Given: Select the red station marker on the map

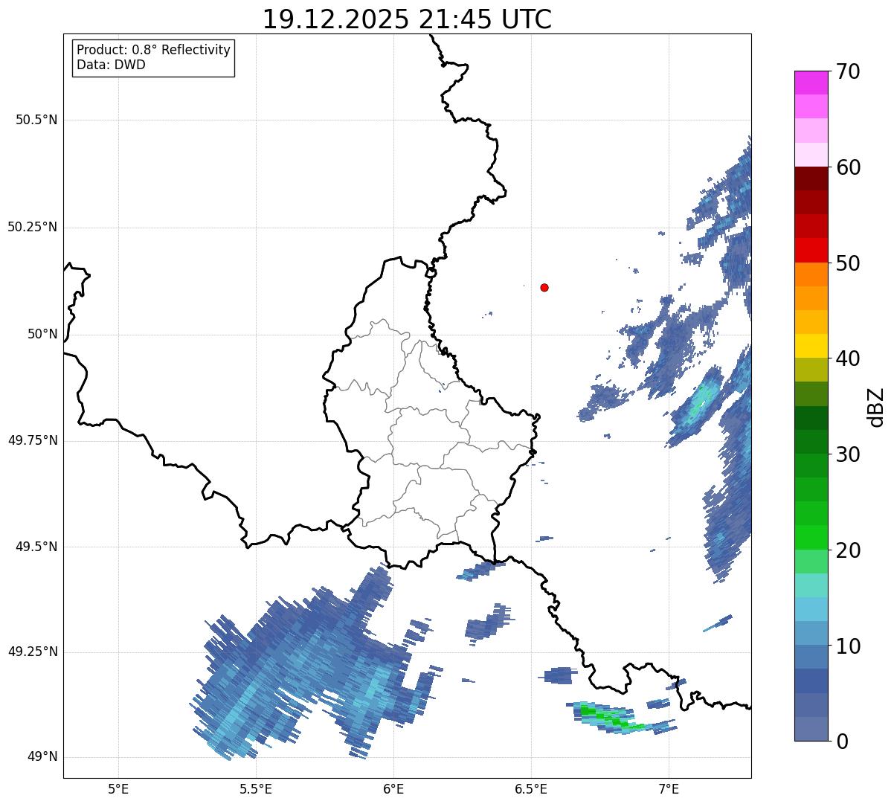Looking at the screenshot, I should point(544,287).
